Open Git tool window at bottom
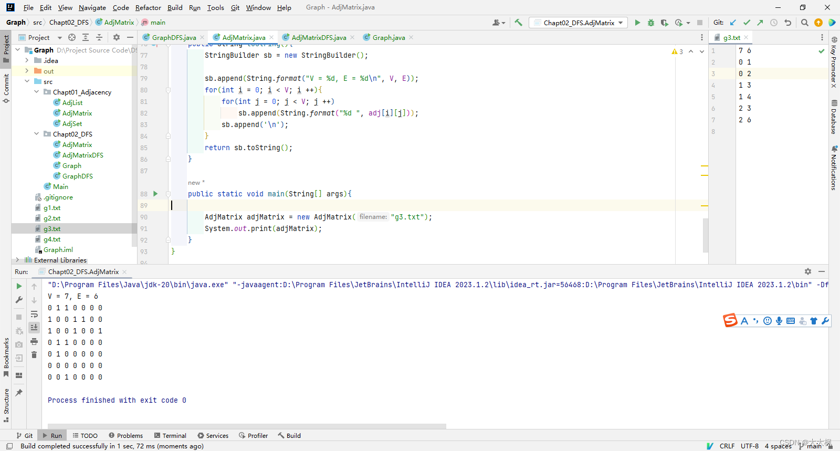 (x=25, y=435)
